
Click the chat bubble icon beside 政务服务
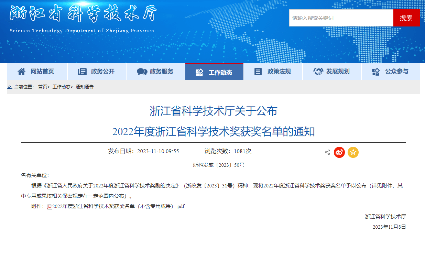click(142, 72)
